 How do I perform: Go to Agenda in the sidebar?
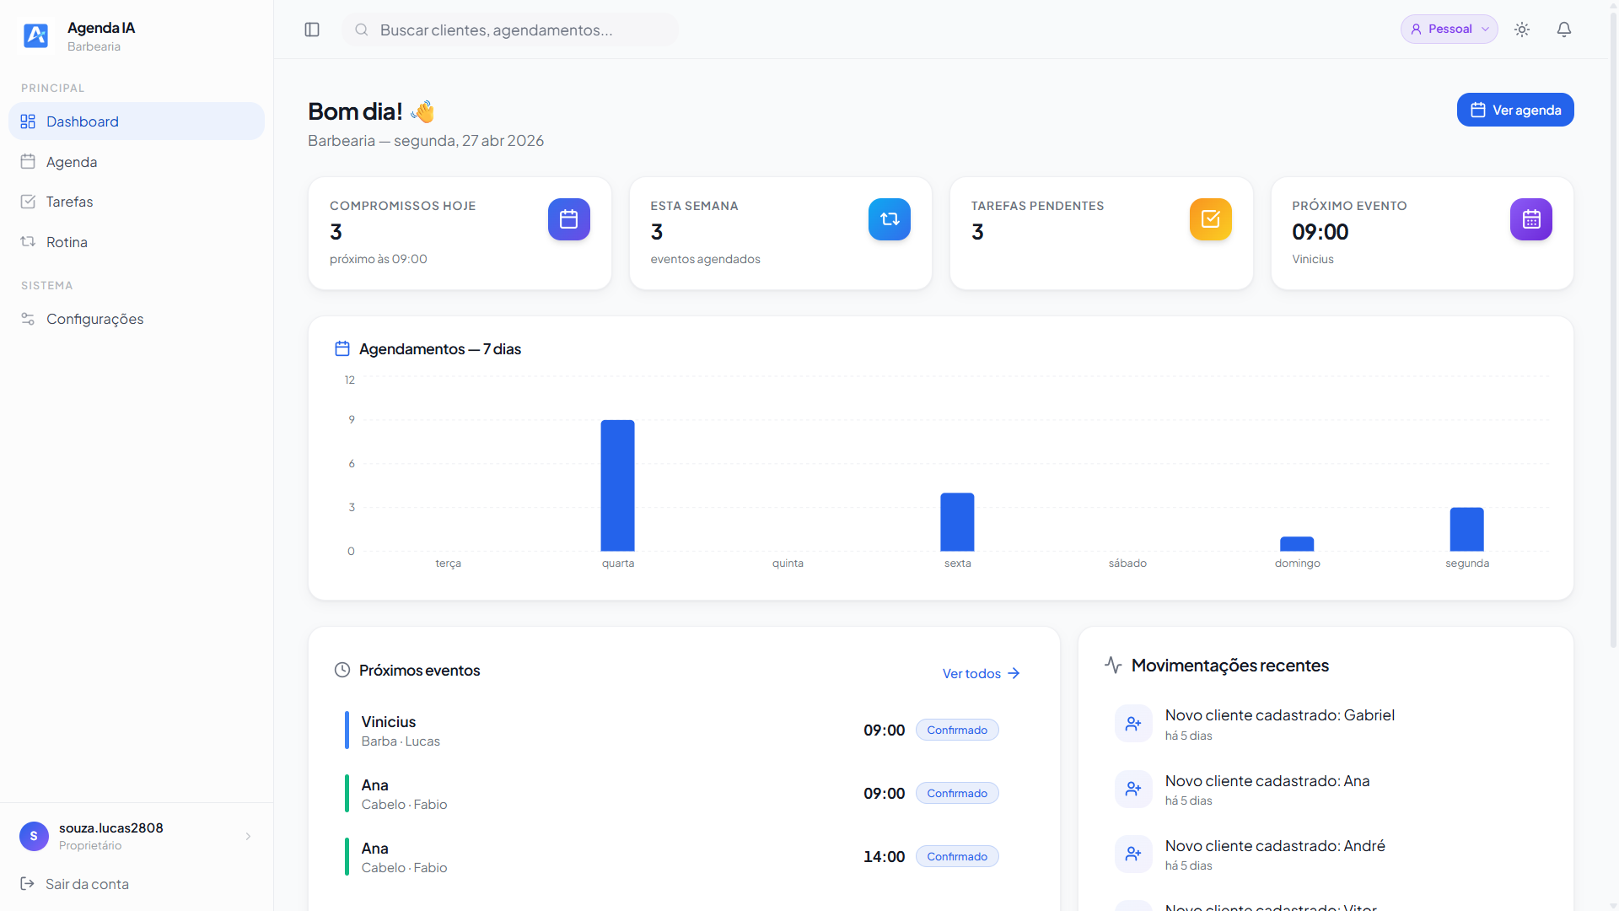(137, 162)
